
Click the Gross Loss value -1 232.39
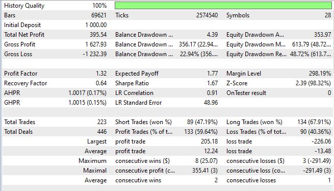coord(95,54)
